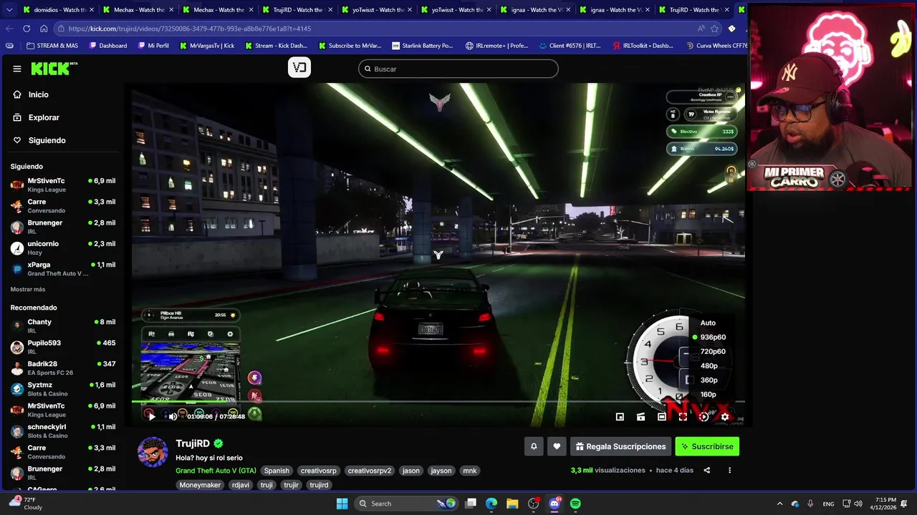Add the page to favorites with the star icon
The height and width of the screenshot is (515, 917).
[714, 29]
